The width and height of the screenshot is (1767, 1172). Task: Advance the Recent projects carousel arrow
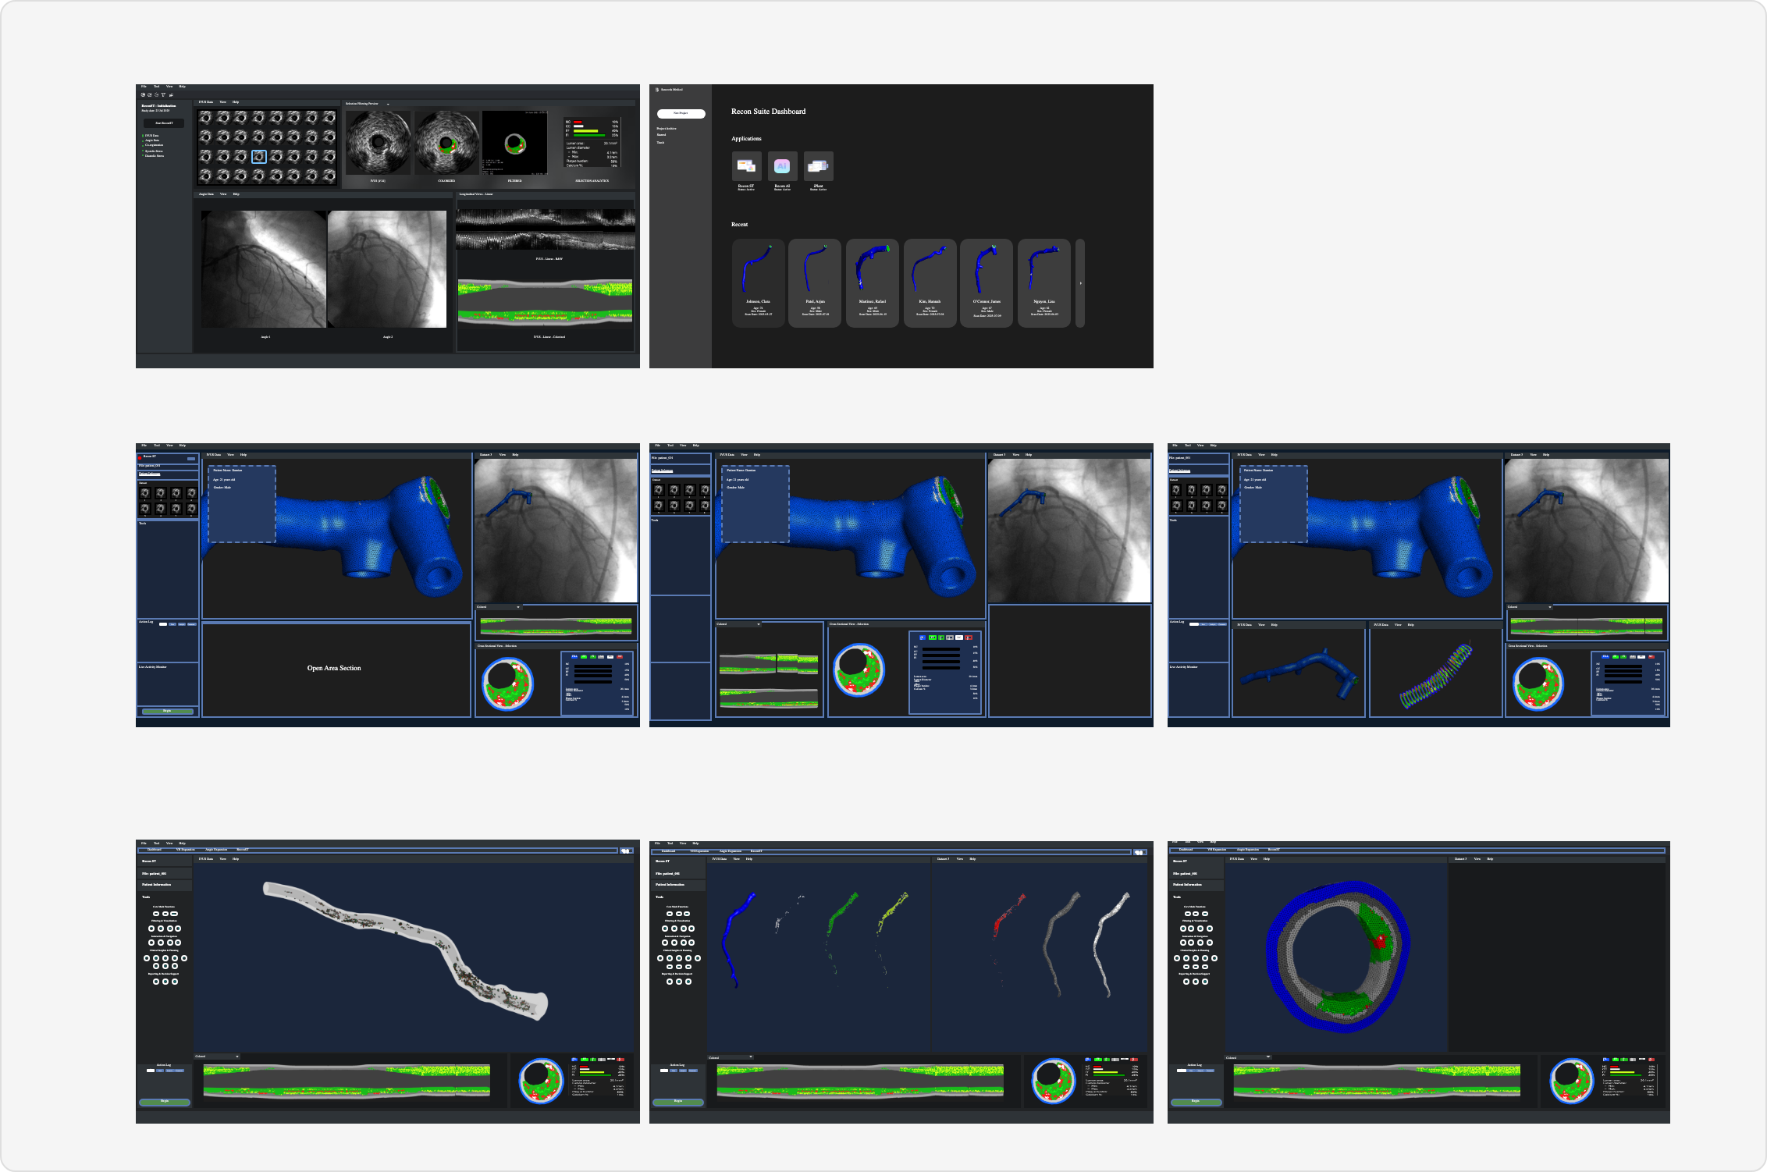tap(1080, 283)
